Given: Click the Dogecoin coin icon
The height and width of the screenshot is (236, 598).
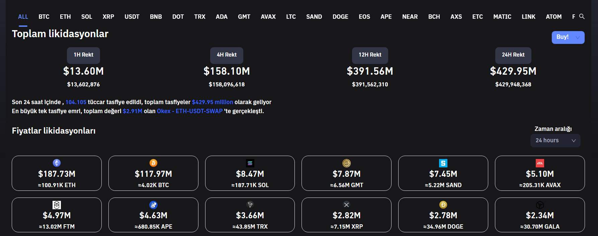Looking at the screenshot, I should coord(443,205).
